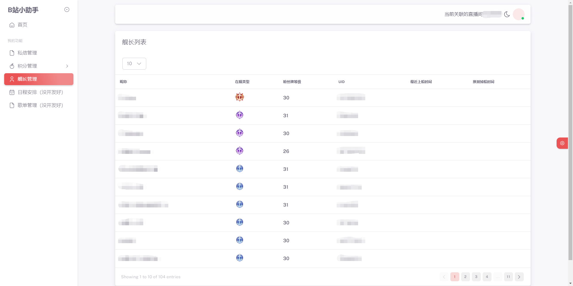Click the sidebar collapse circle icon

(67, 10)
